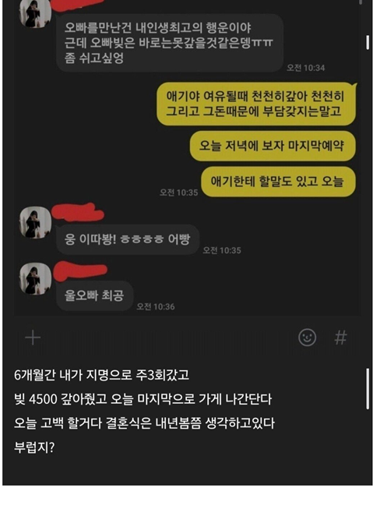Select the 애기야 여유될때 천천히갚아 bubble
Image resolution: width=380 pixels, height=509 pixels.
pyautogui.click(x=256, y=104)
